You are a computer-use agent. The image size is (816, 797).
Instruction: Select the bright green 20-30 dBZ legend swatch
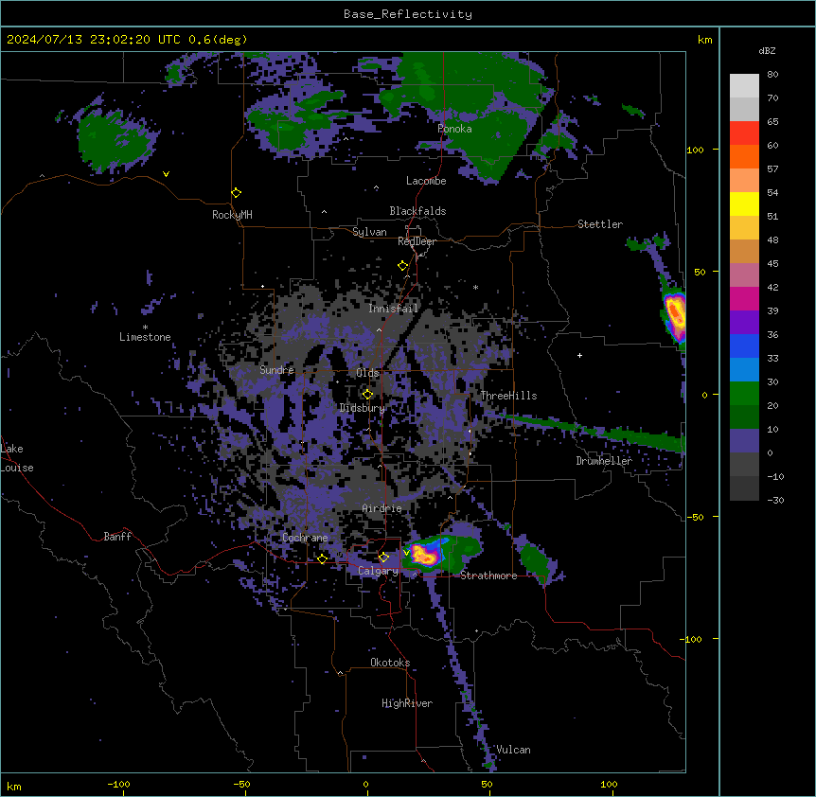pyautogui.click(x=744, y=394)
